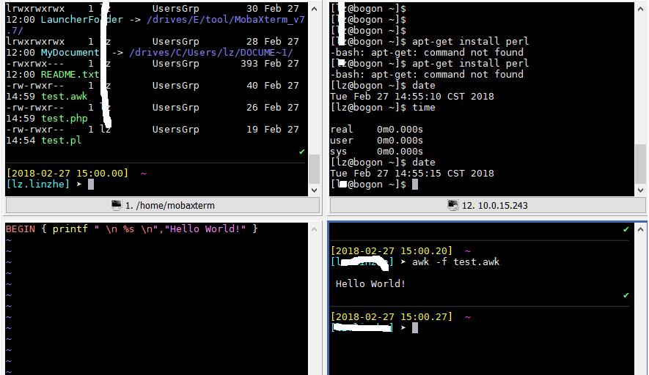Click scrollbar thumb in the /home/mobaxterm pane

(x=314, y=168)
